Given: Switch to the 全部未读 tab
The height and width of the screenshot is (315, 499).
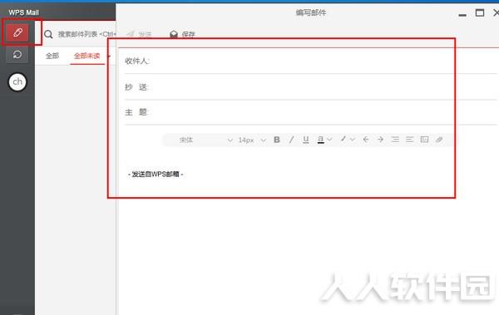Looking at the screenshot, I should point(86,56).
